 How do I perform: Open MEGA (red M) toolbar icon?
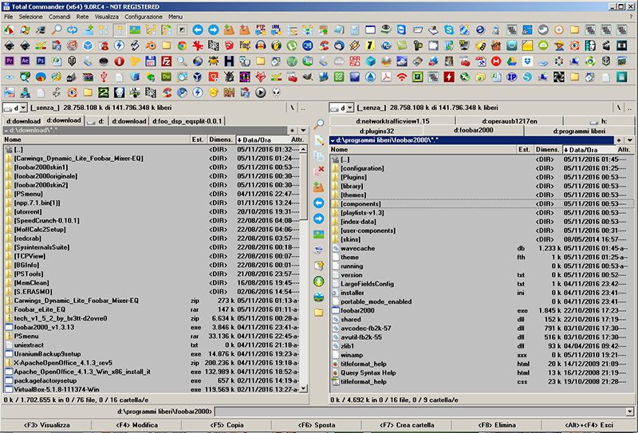point(495,61)
